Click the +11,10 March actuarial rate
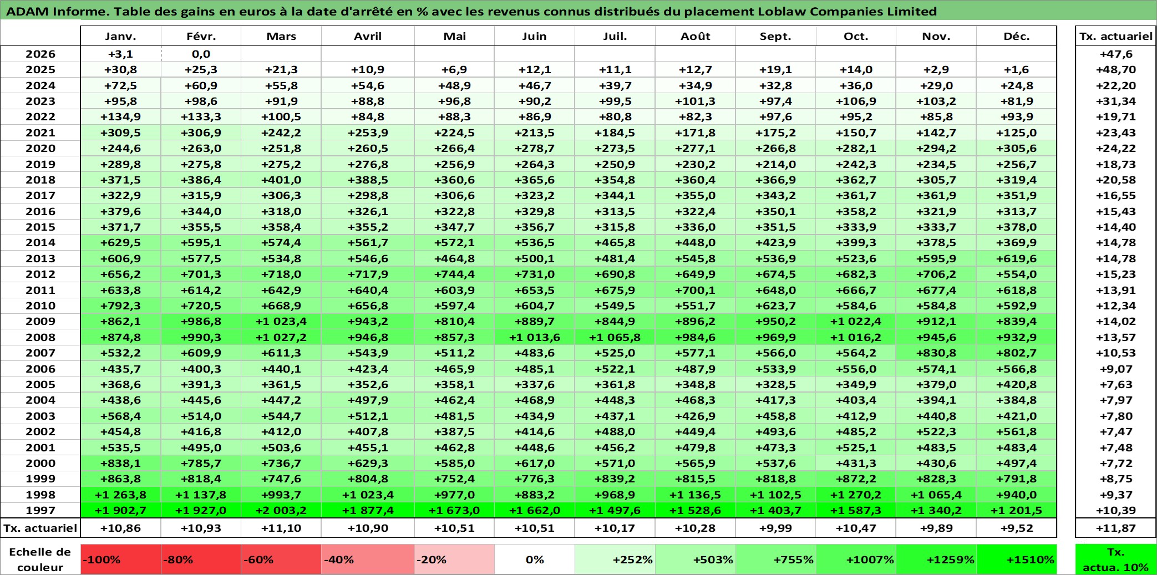This screenshot has height=575, width=1157. pos(281,528)
